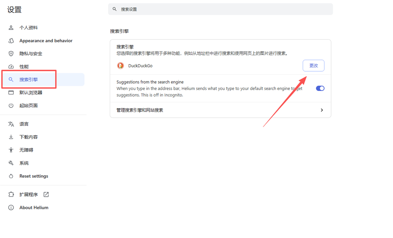Expand 管理搜索引擎和网站搜索 with its chevron

[322, 110]
